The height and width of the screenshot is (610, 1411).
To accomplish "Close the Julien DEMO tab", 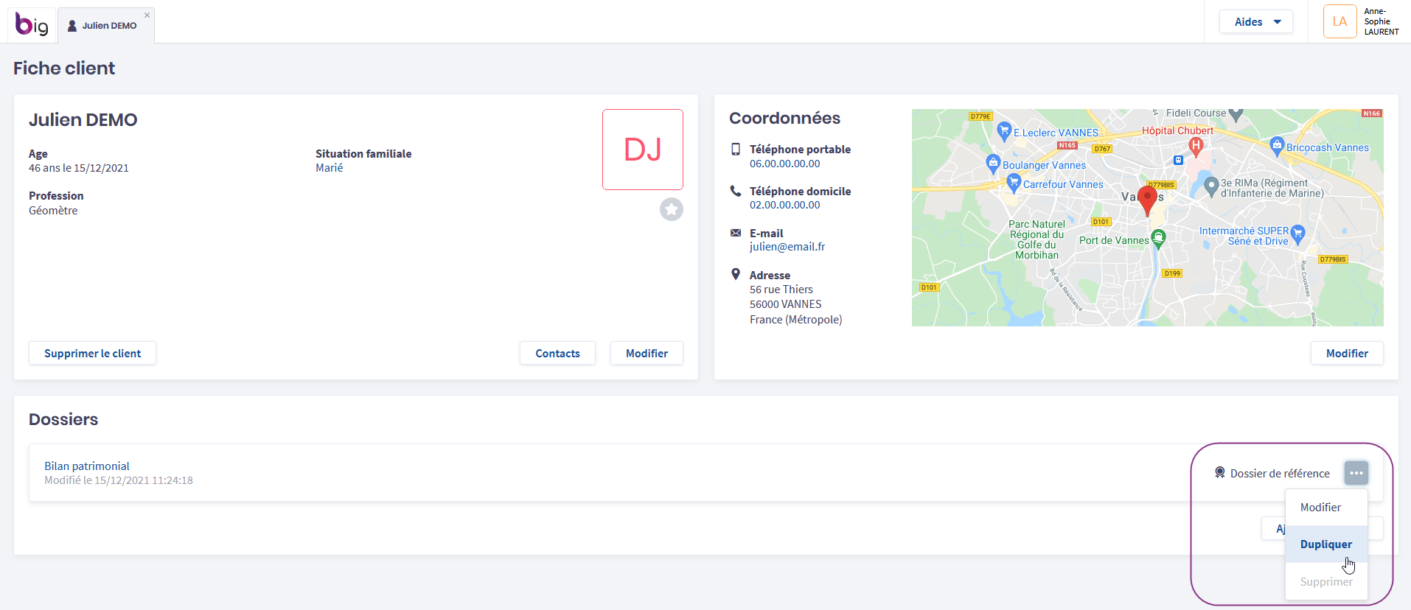I will 147,15.
